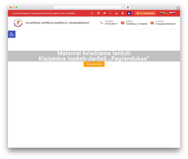Click the TELEFONAS label
188x159 pixels.
109,21
